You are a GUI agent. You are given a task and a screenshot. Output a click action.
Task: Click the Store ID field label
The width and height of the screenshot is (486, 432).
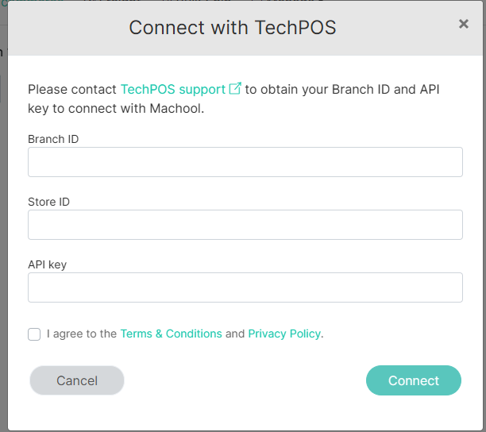pos(48,202)
